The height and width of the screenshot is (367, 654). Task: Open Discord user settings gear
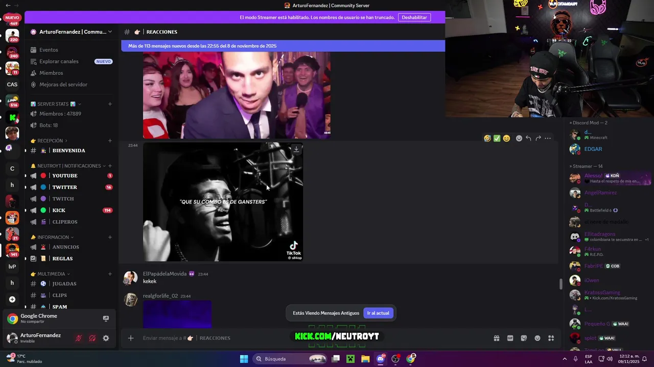tap(106, 338)
